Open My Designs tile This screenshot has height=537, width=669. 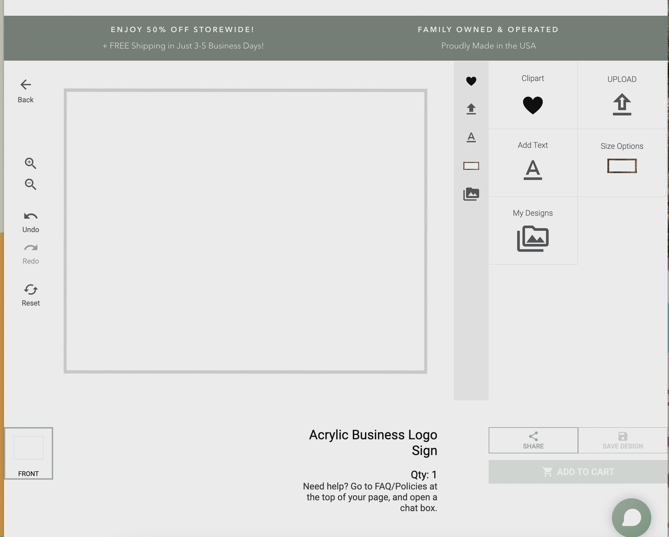(533, 230)
